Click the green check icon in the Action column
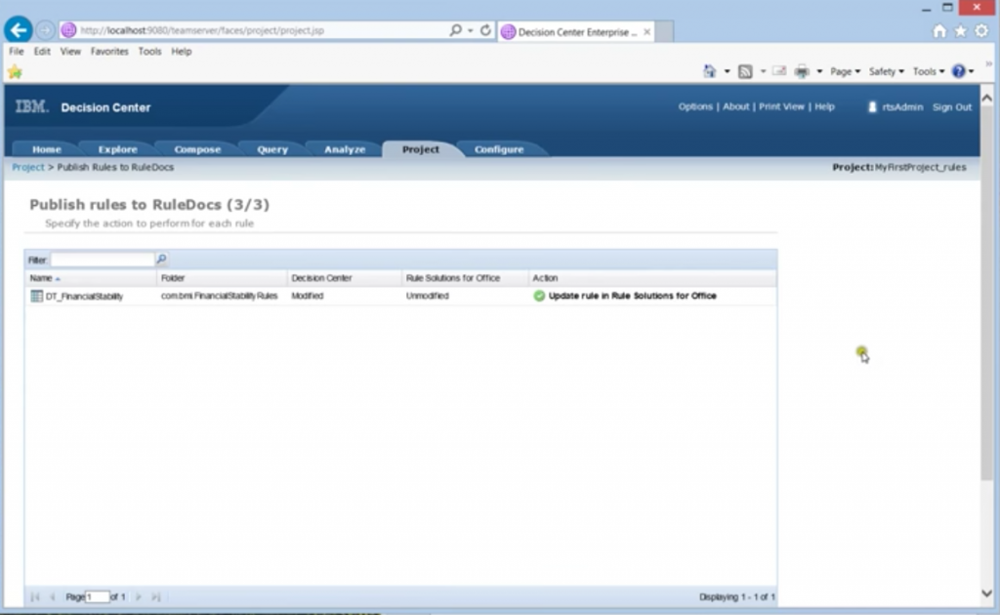 (539, 296)
